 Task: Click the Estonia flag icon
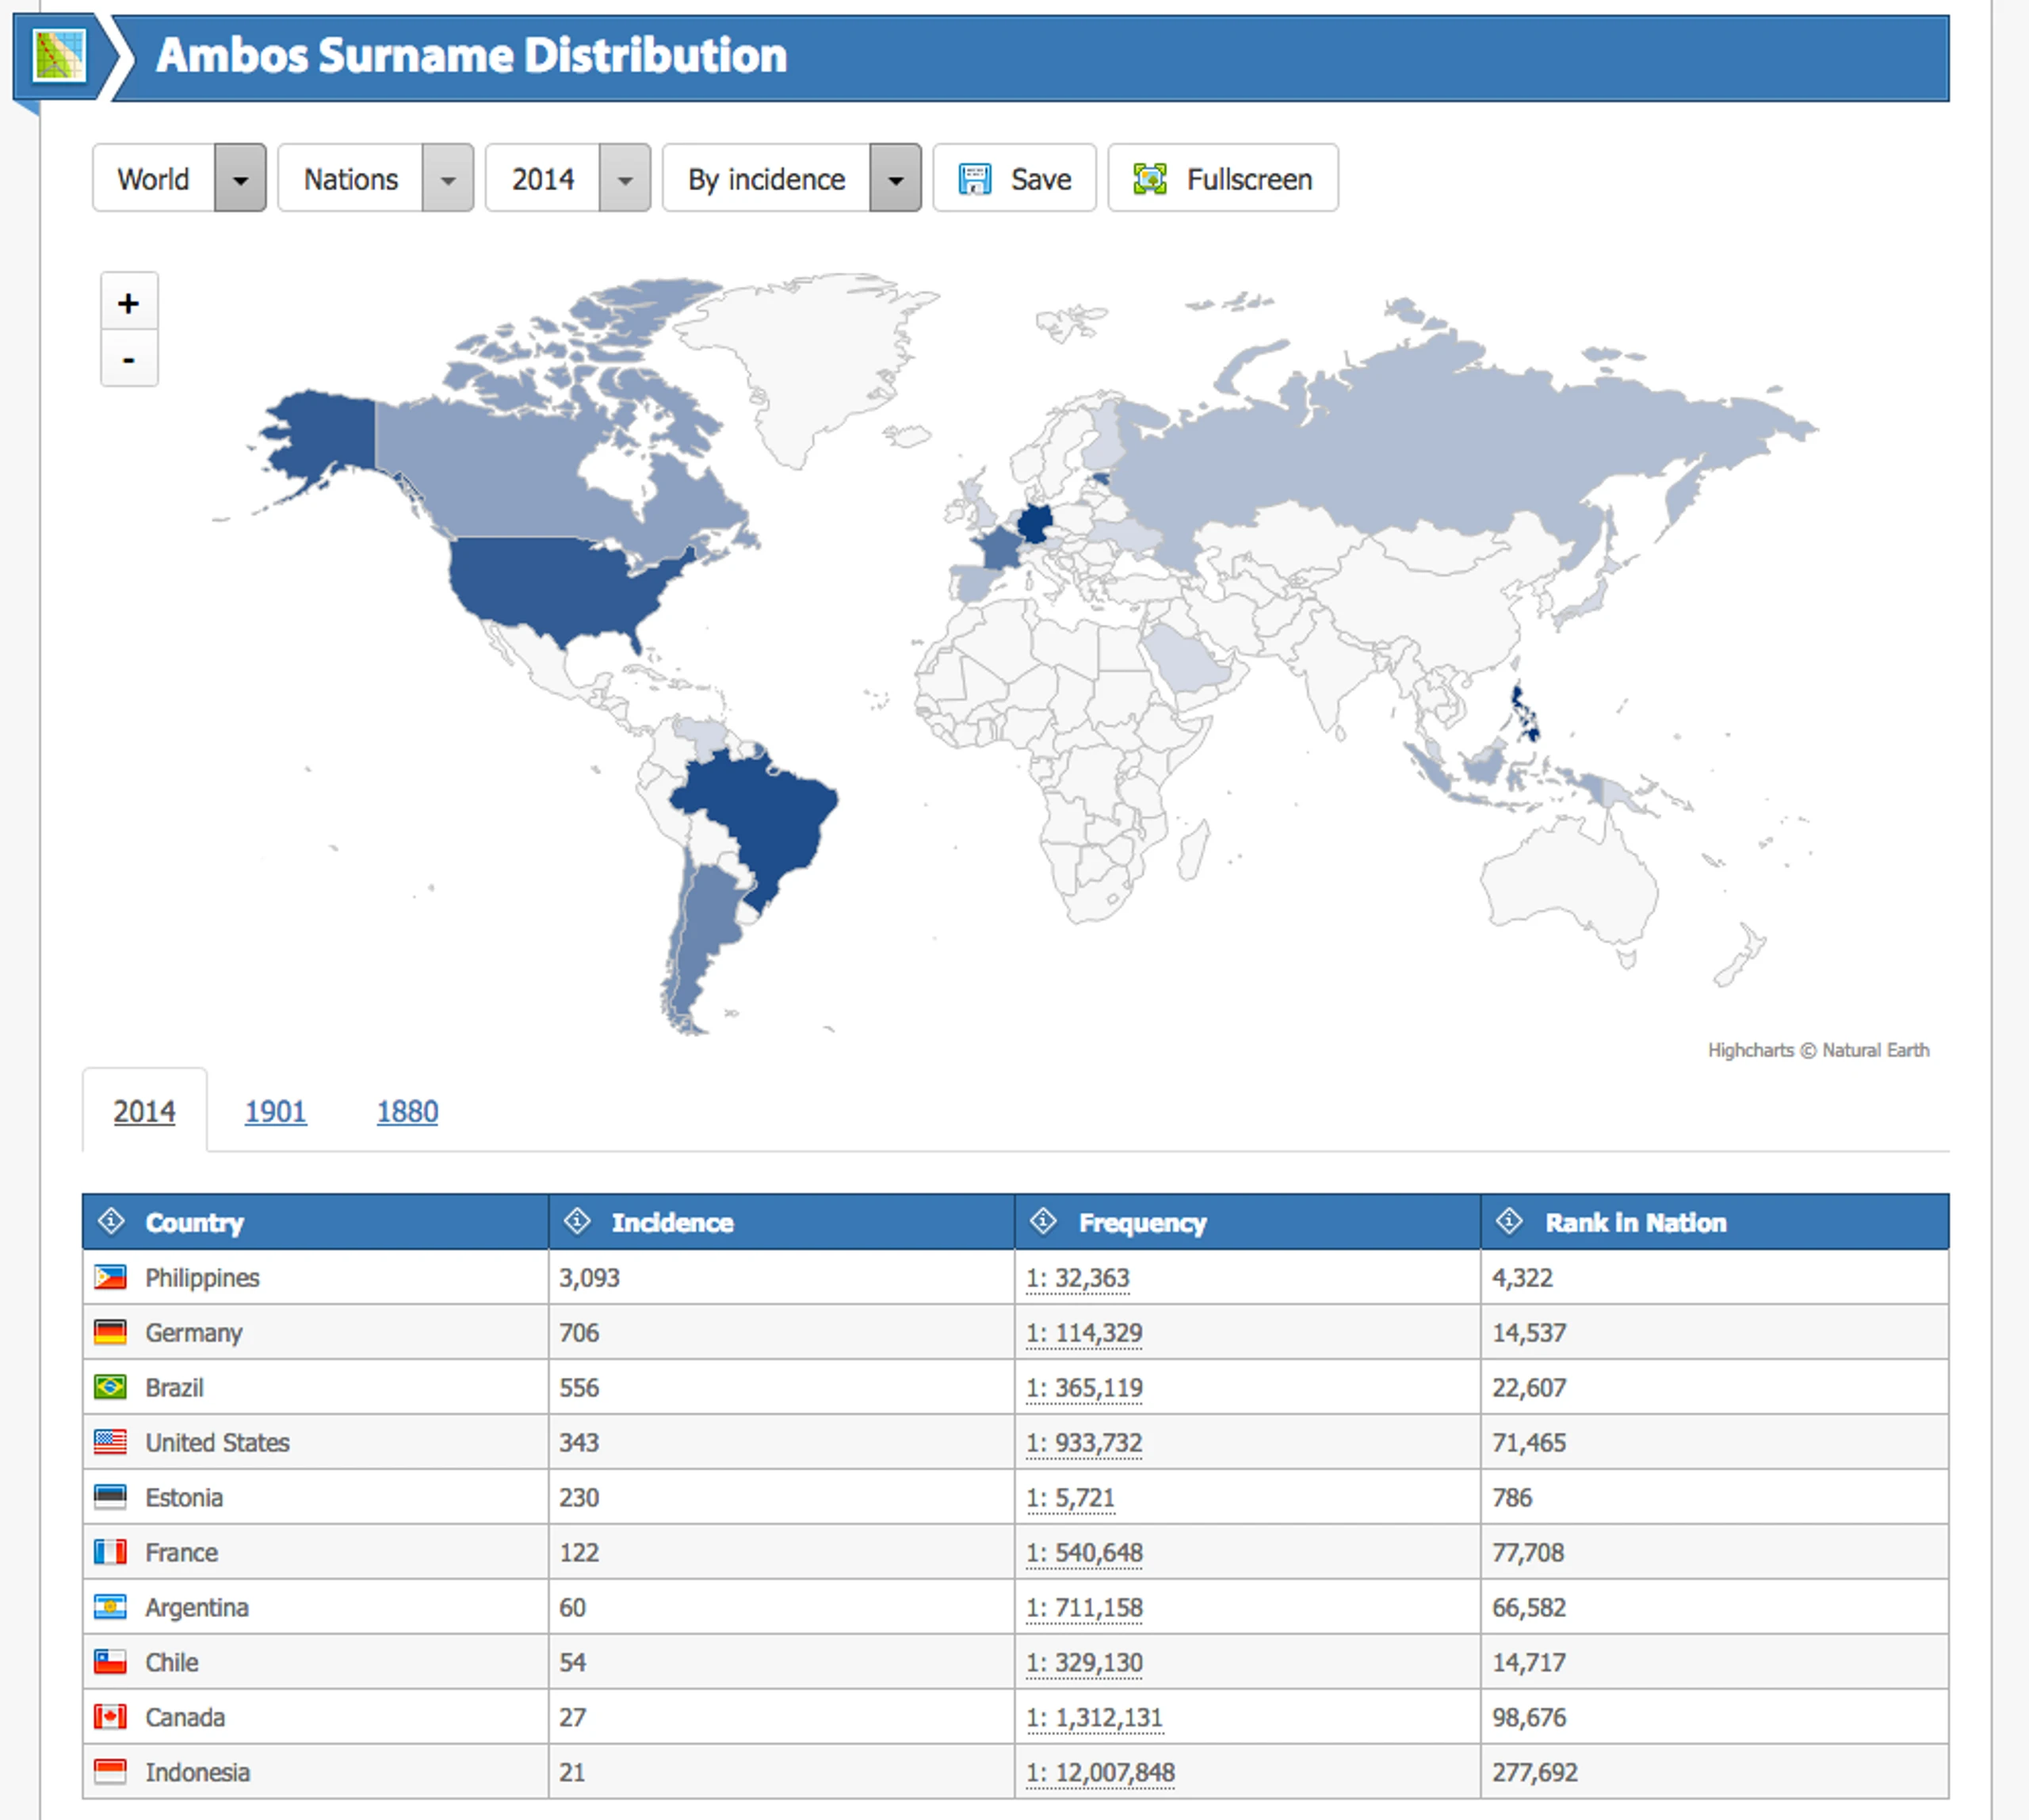coord(110,1497)
